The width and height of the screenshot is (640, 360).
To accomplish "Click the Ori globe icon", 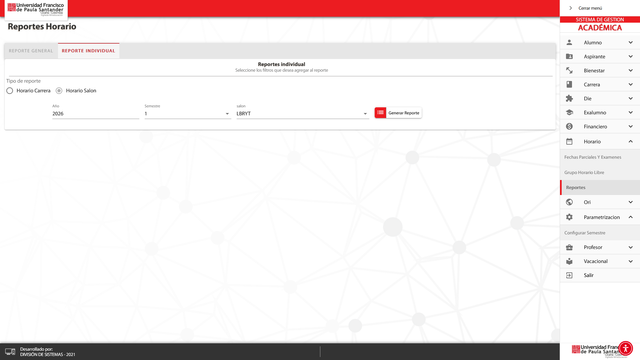I will pyautogui.click(x=569, y=202).
